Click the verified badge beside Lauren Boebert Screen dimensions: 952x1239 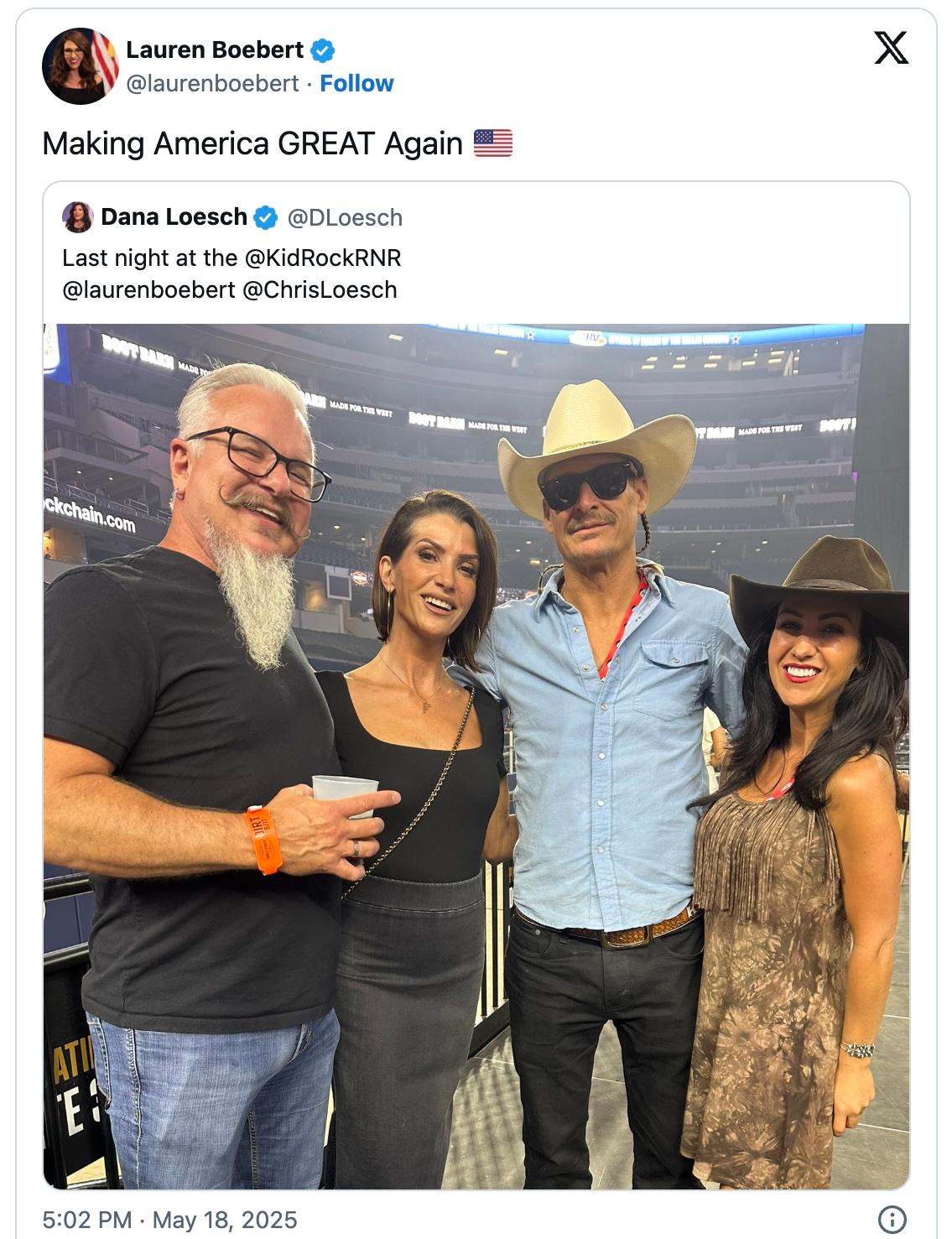point(323,50)
